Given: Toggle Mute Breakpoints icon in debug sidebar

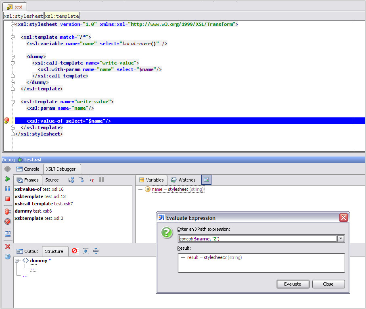Looking at the screenshot, I should [x=7, y=221].
